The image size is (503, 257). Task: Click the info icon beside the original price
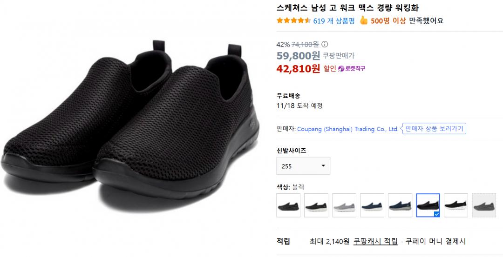click(x=325, y=45)
